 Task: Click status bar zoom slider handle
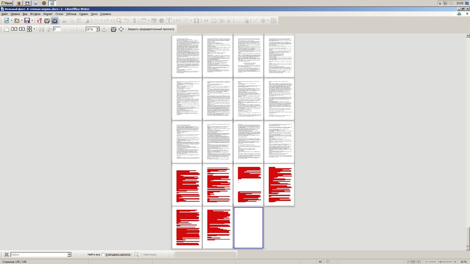(x=437, y=262)
